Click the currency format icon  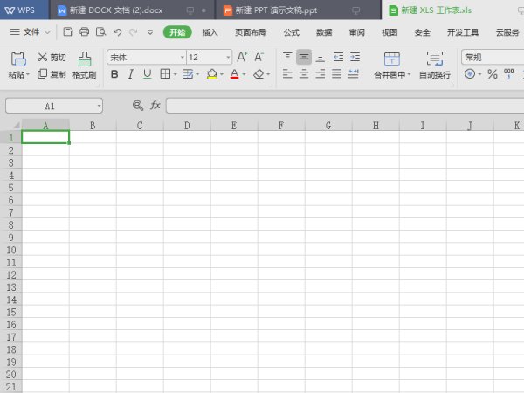pos(470,74)
